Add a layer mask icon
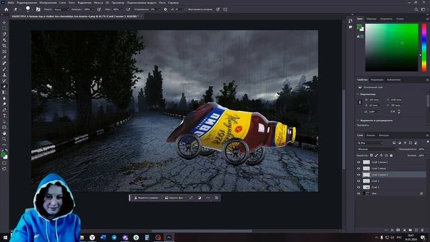 pyautogui.click(x=398, y=230)
